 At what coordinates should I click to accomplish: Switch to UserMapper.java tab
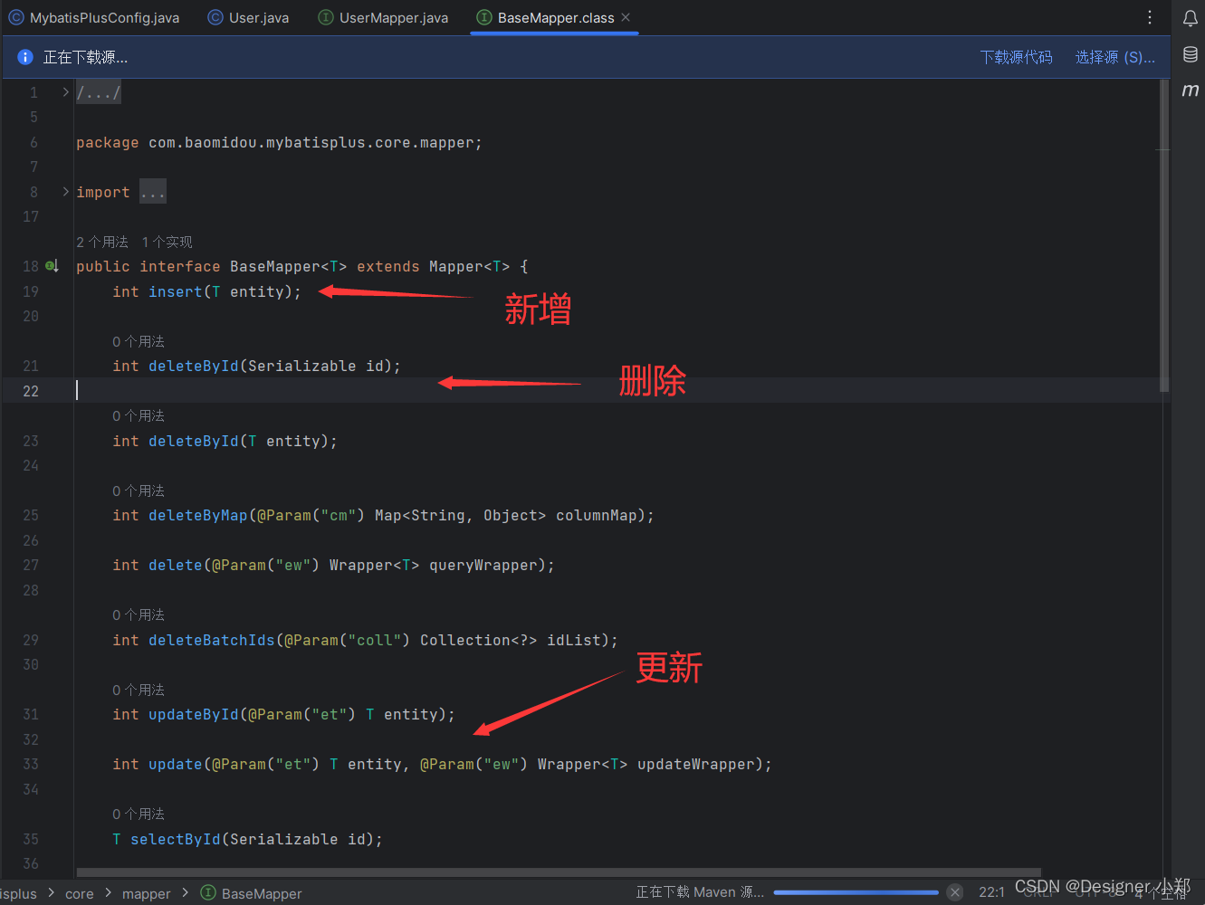click(x=384, y=17)
